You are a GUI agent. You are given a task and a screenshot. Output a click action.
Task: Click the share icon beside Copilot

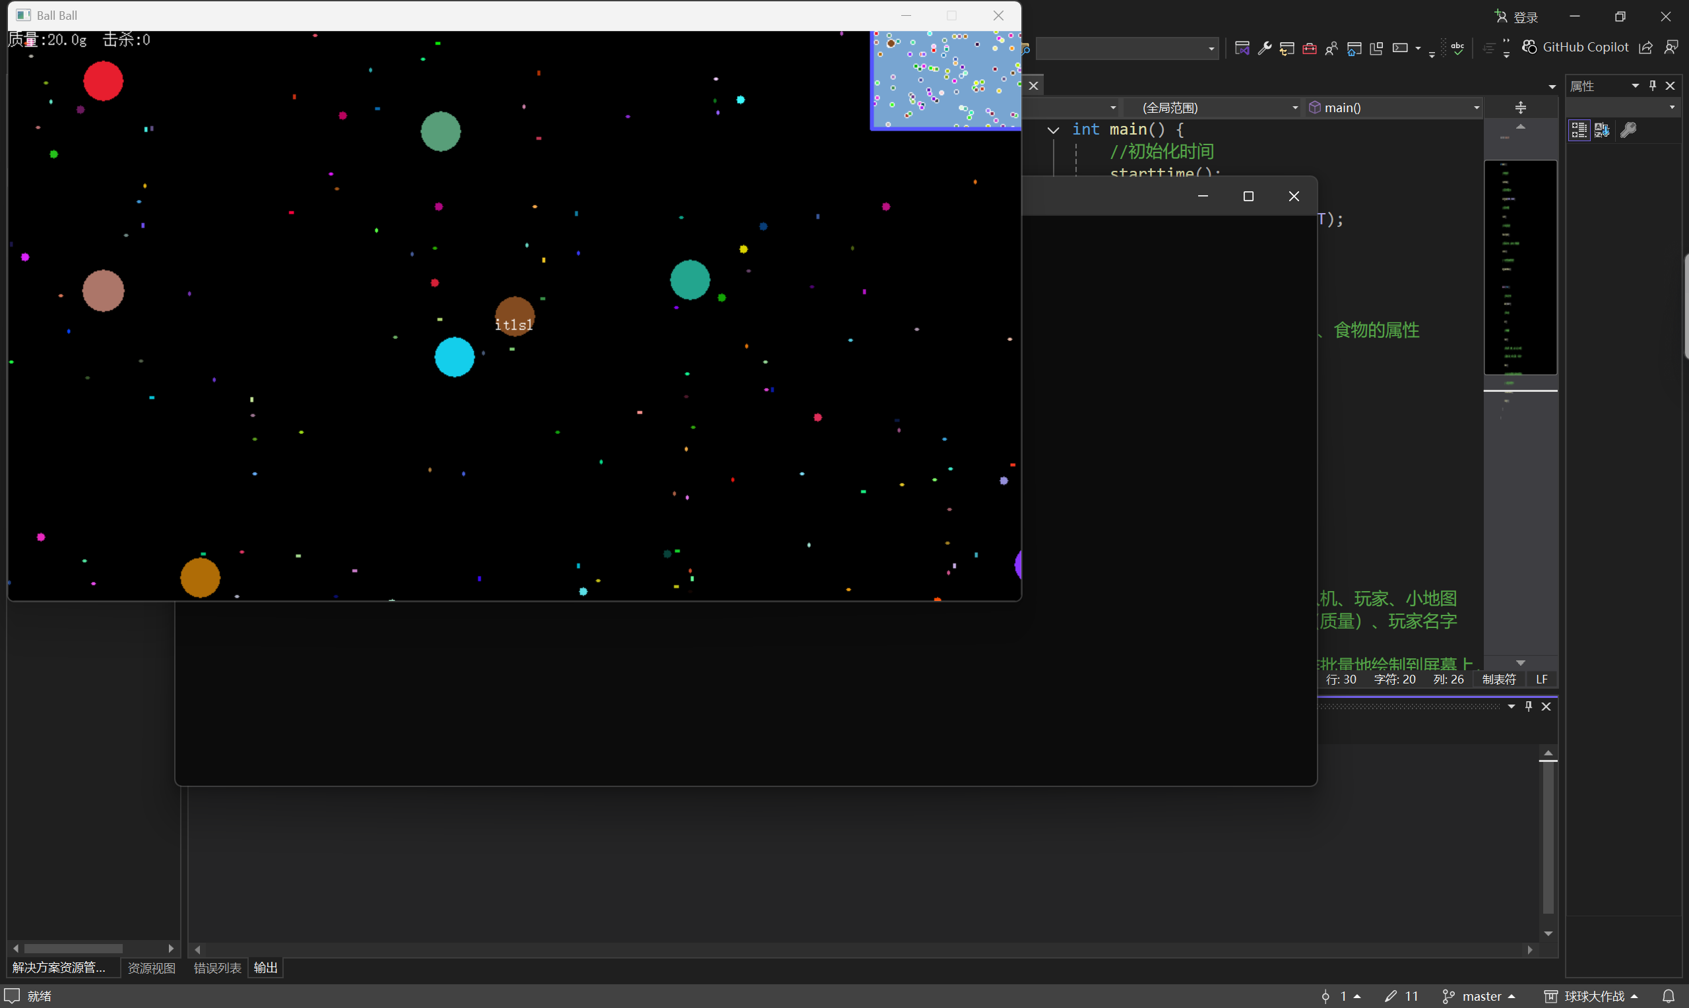(x=1645, y=47)
